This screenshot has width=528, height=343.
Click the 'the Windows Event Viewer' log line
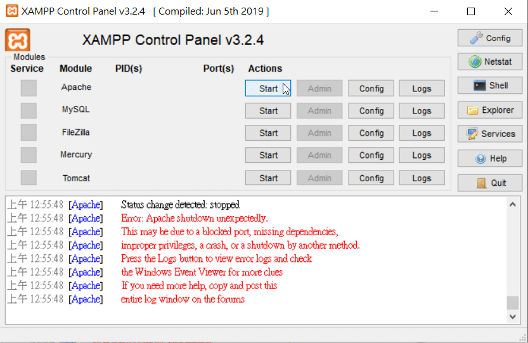point(202,272)
